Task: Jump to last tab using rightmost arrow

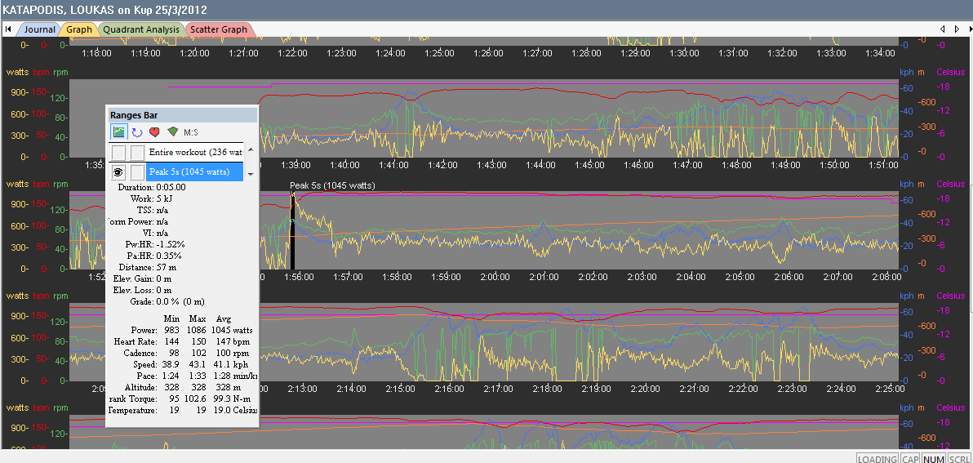Action: (x=966, y=29)
